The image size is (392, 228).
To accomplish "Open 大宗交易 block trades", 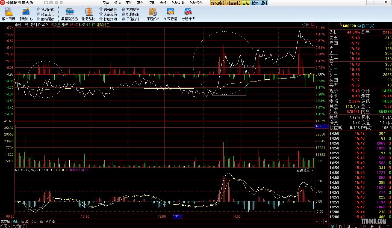I will (108, 14).
